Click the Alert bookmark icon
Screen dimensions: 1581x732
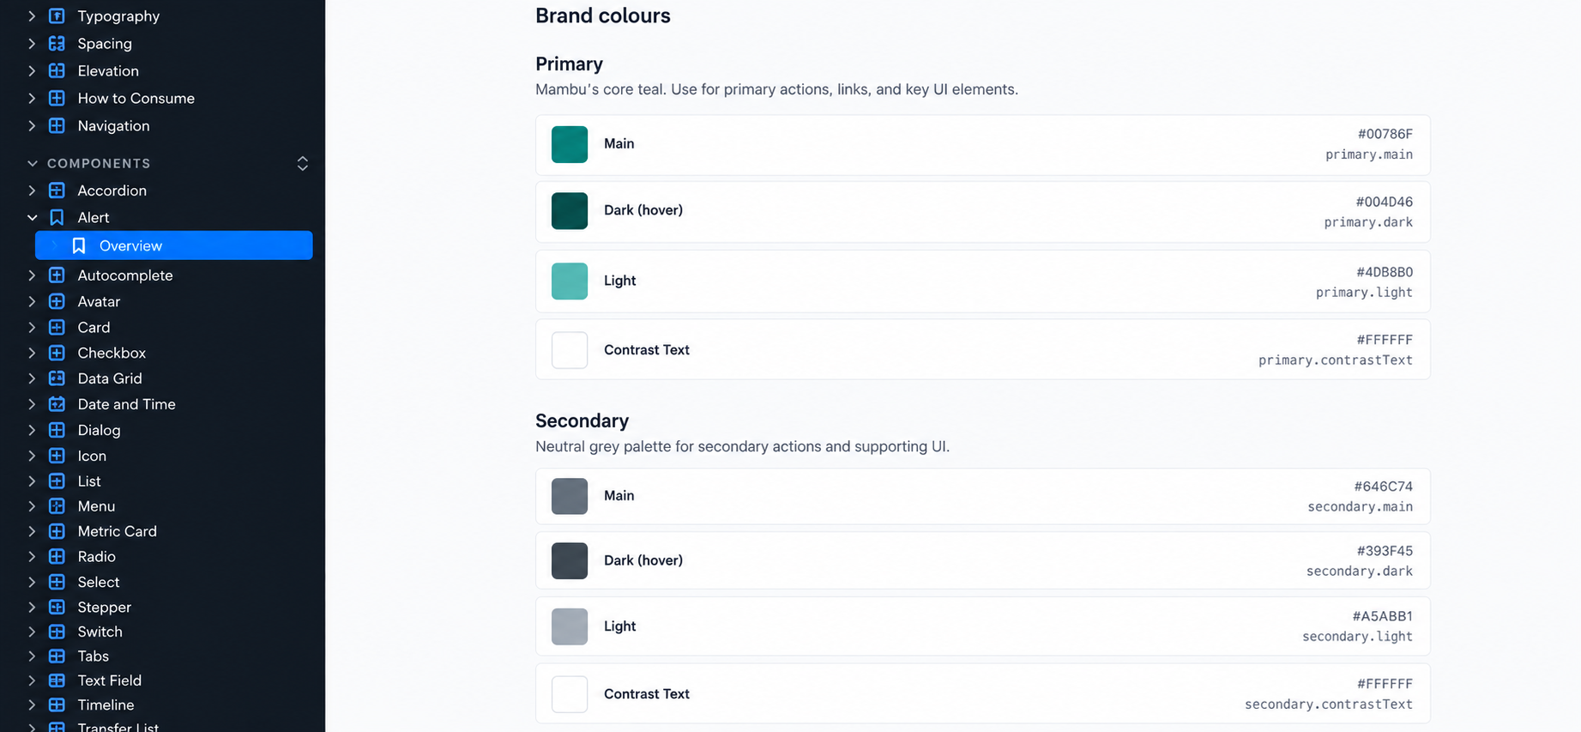pos(57,218)
